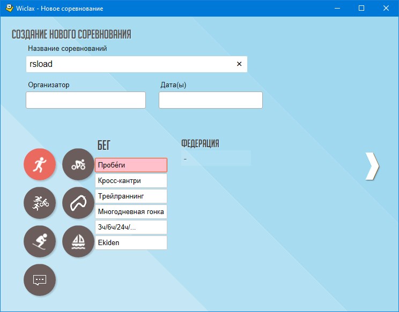
Task: Select the circuit track racing icon
Action: point(78,203)
